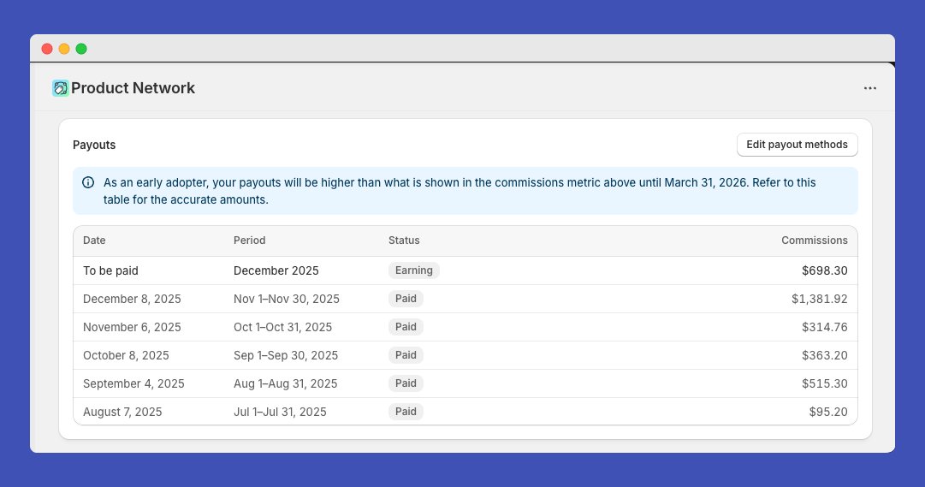
Task: Click the Jul 1–Jul 31, 2025 period
Action: pos(280,413)
